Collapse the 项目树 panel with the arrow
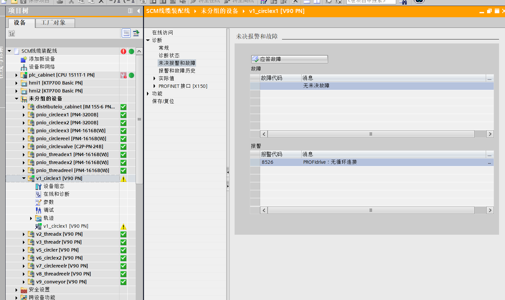The height and width of the screenshot is (300, 505). [x=138, y=11]
